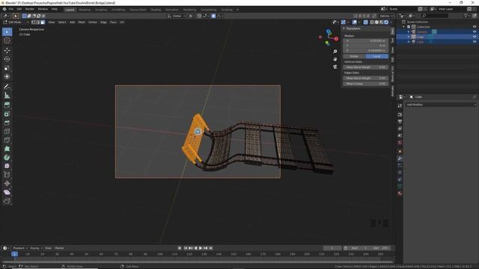Expand Camera item in outliner
The image size is (479, 269).
[409, 31]
